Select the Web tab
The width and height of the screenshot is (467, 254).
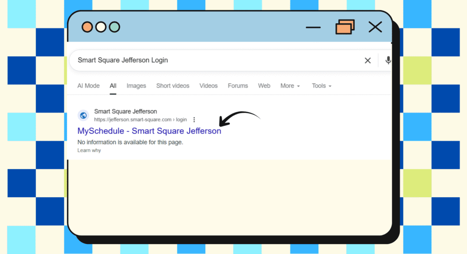tap(264, 86)
